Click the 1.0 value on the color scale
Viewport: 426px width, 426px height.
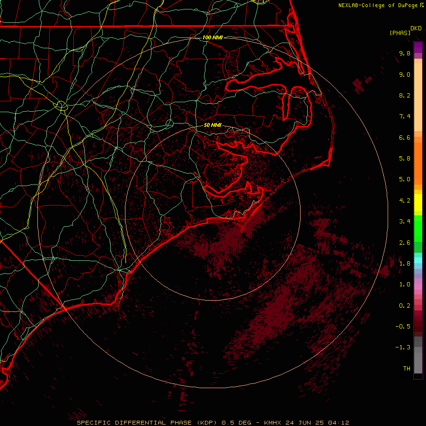(405, 284)
